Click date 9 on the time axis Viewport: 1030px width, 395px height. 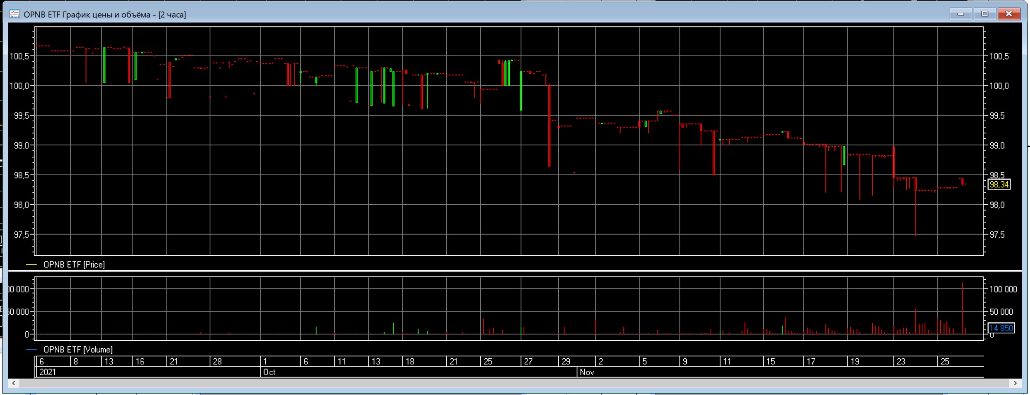pyautogui.click(x=685, y=361)
